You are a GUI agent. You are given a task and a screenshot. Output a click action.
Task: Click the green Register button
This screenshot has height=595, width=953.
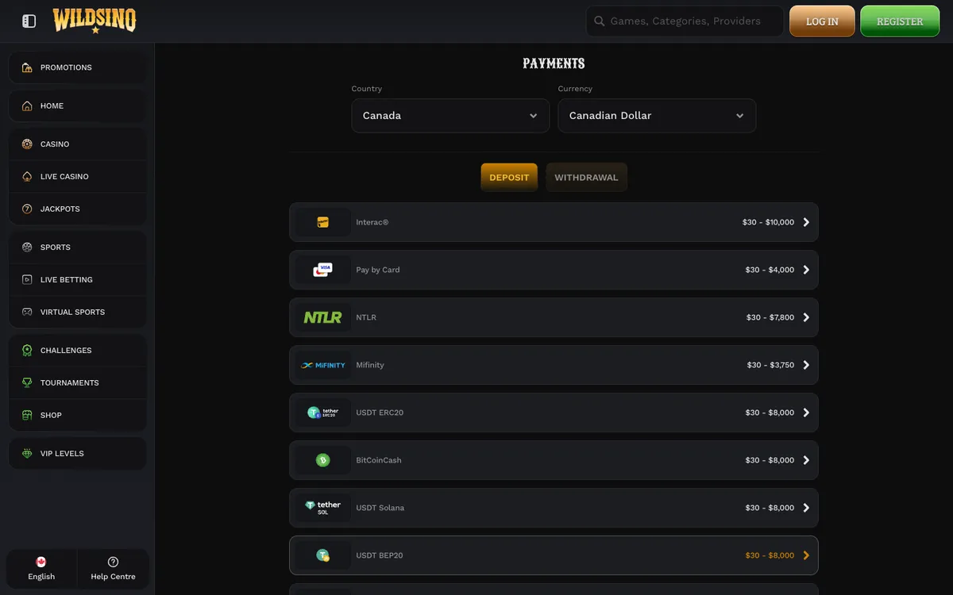pyautogui.click(x=900, y=21)
